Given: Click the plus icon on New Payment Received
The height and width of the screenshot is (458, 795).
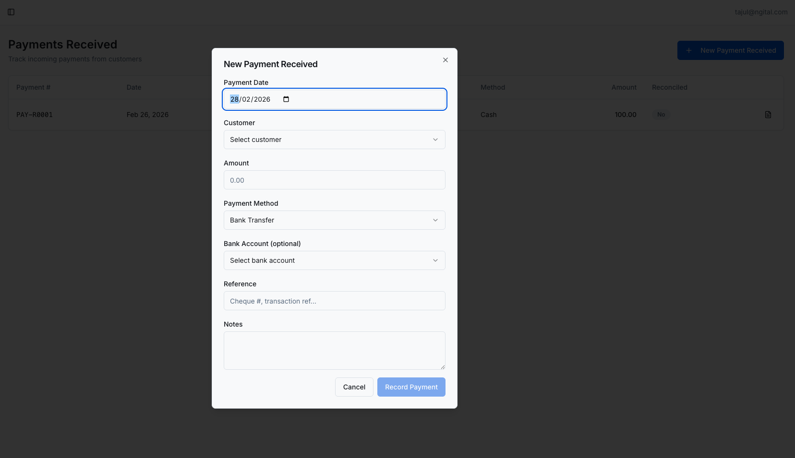Looking at the screenshot, I should tap(689, 50).
